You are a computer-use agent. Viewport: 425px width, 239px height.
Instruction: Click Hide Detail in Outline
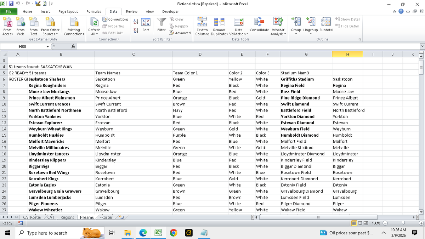pyautogui.click(x=347, y=26)
